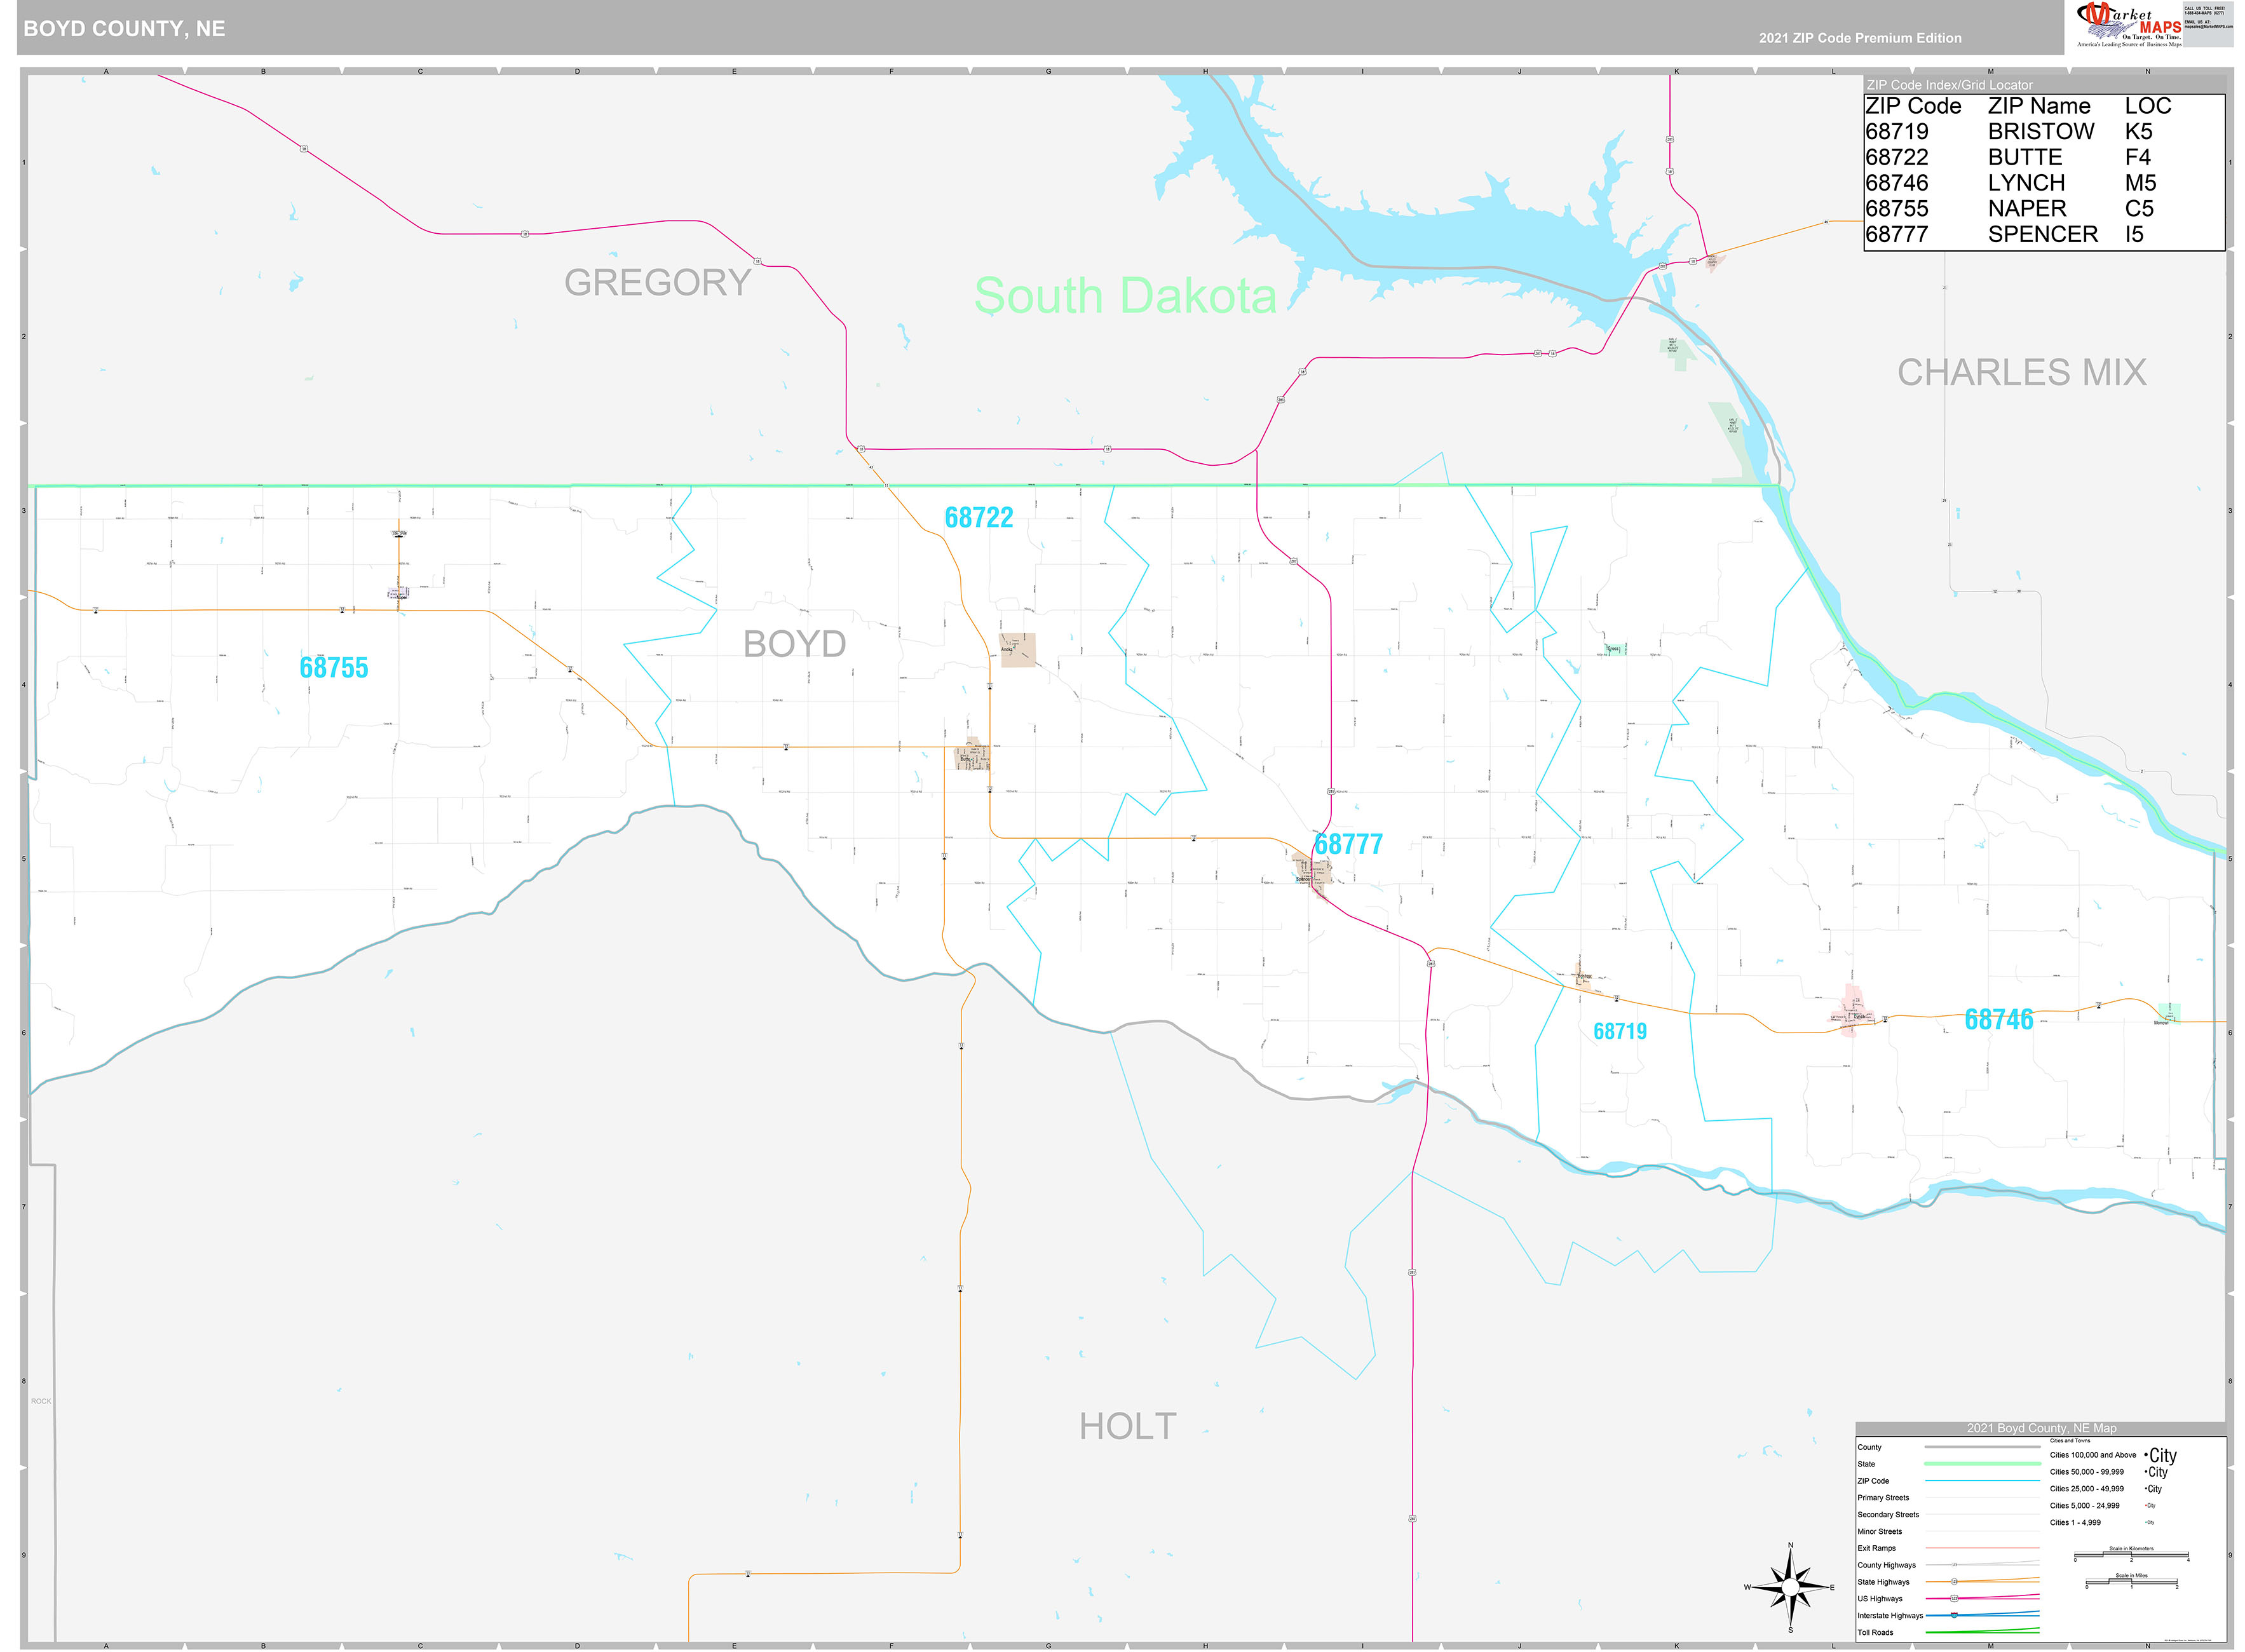
Task: Click the green State boundary color bar in legend
Action: pyautogui.click(x=1982, y=1464)
